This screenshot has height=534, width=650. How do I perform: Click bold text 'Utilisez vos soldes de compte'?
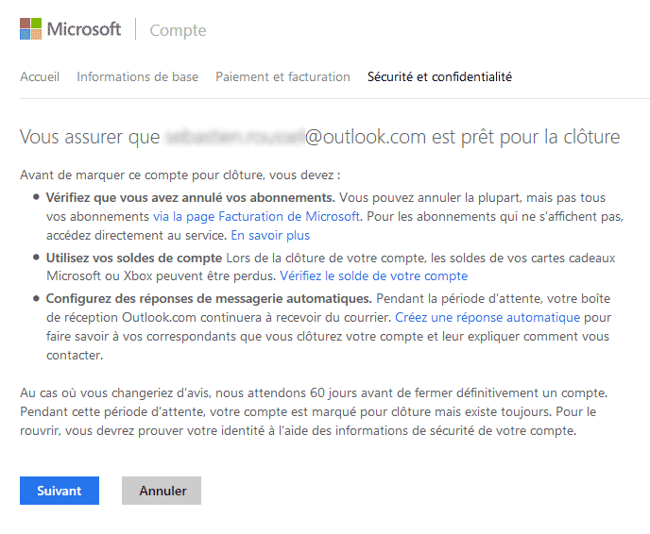pyautogui.click(x=134, y=258)
